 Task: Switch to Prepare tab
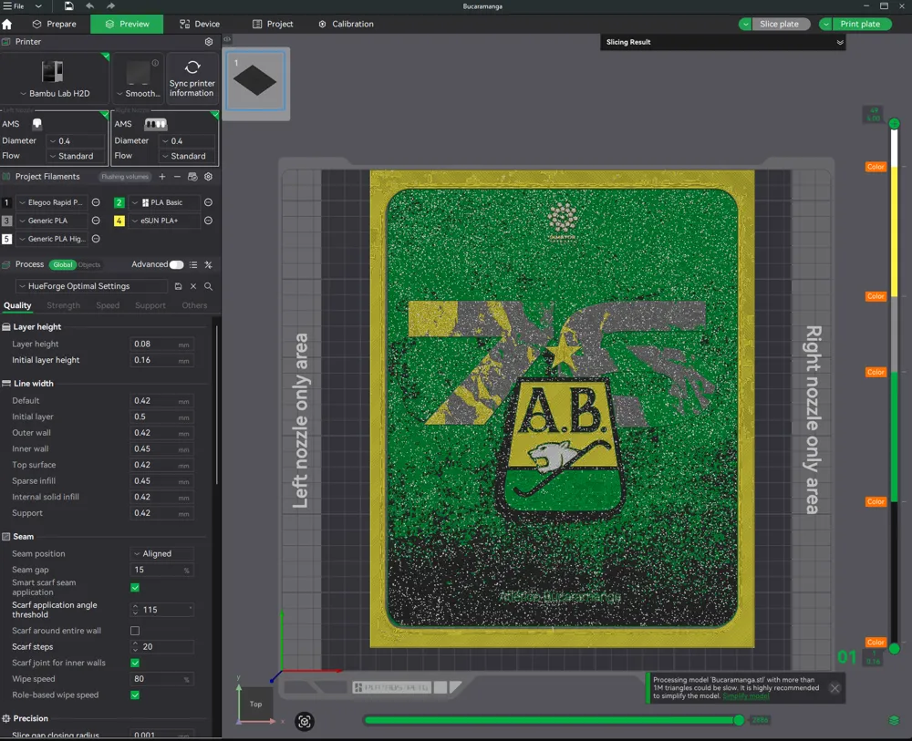pos(54,24)
